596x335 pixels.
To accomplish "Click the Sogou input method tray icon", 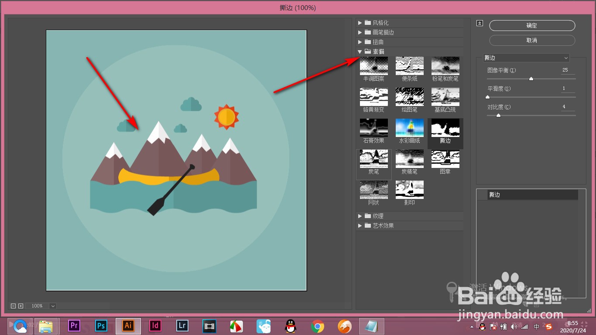I will pyautogui.click(x=549, y=326).
